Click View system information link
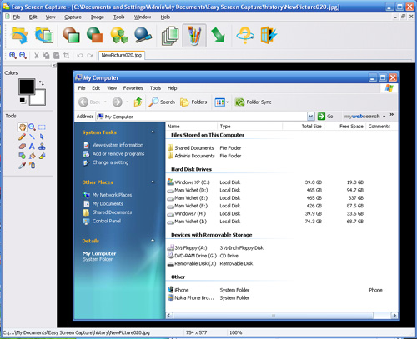Image resolution: width=417 pixels, height=339 pixels. 118,145
